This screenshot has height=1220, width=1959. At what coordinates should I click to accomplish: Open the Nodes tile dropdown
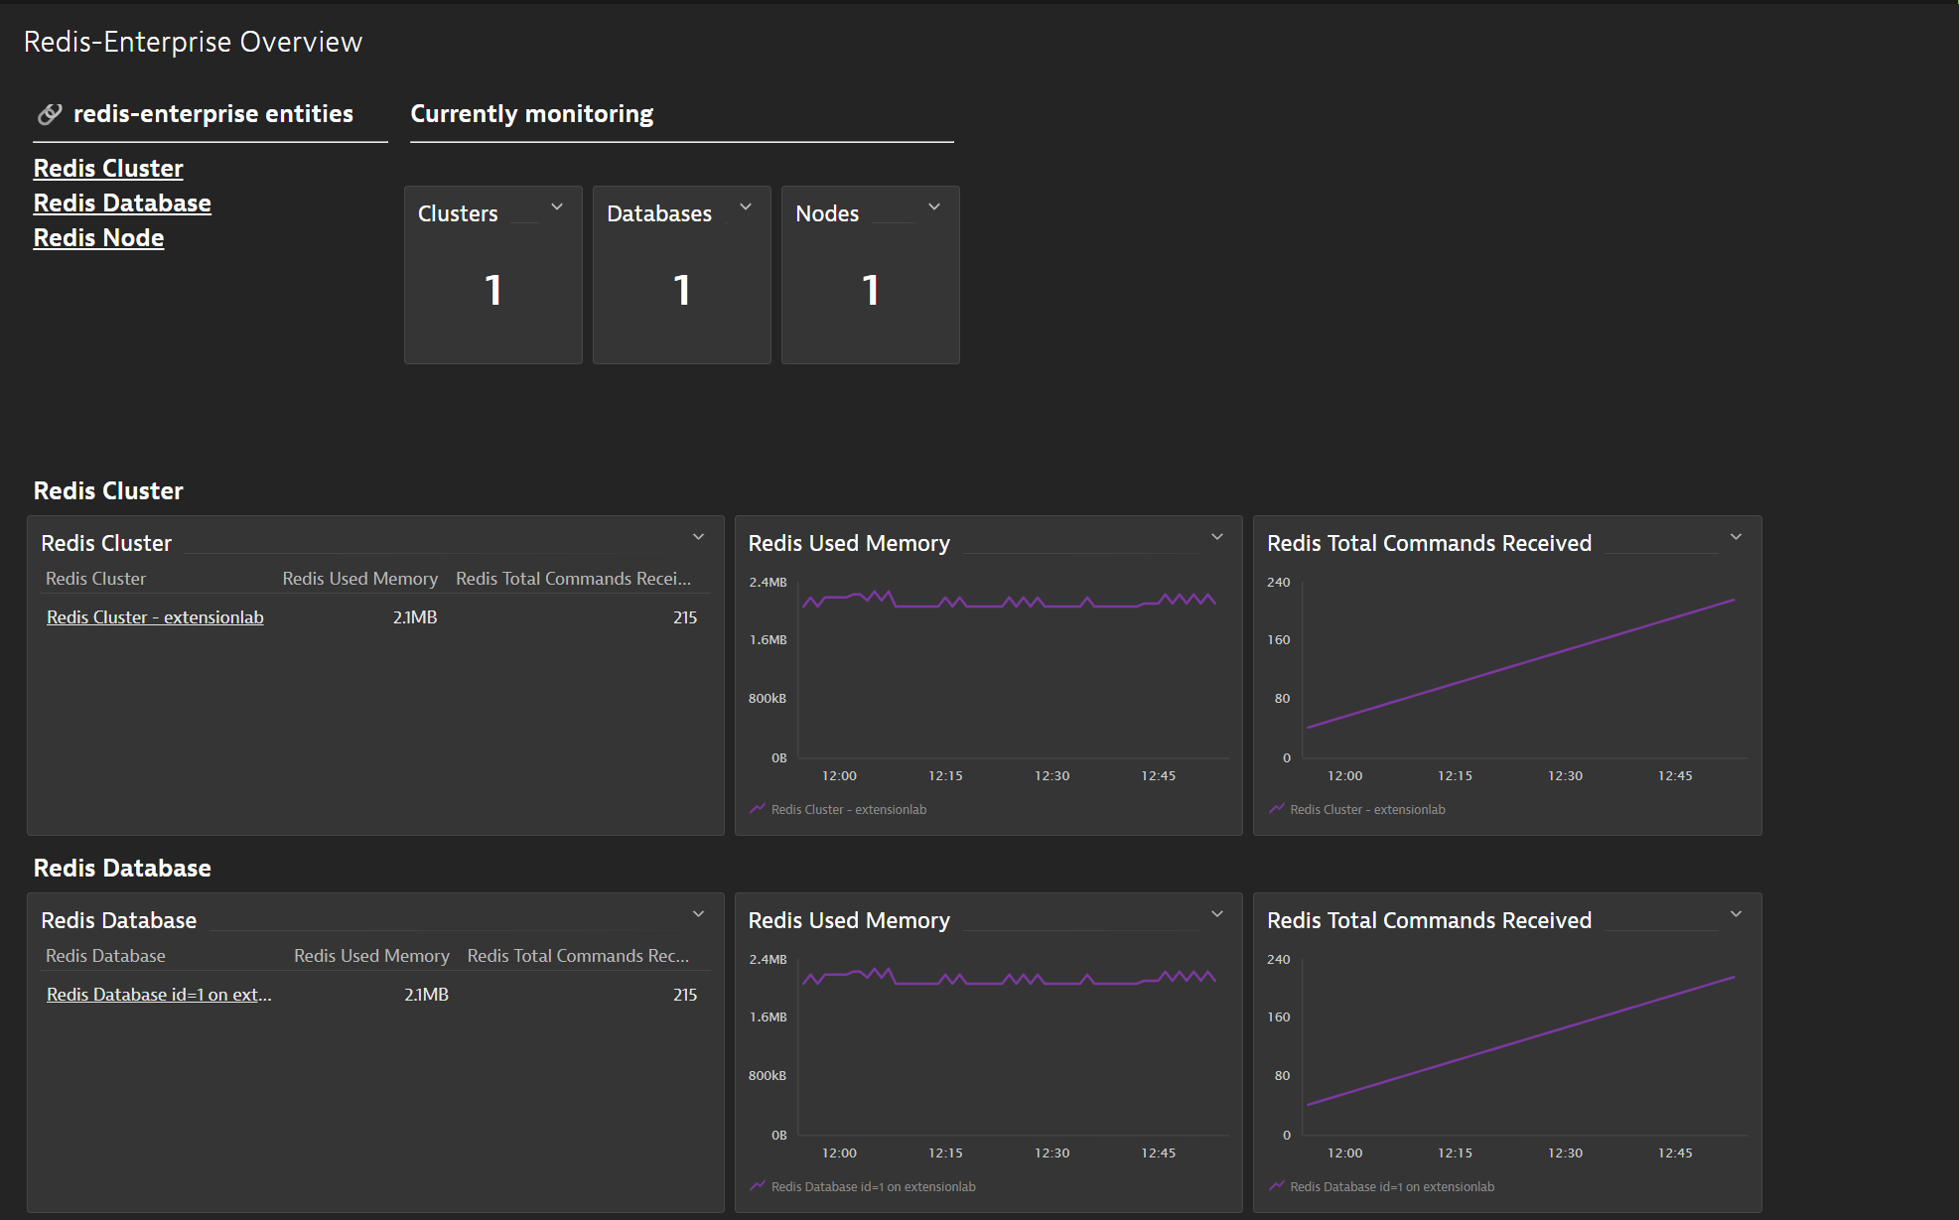933,206
